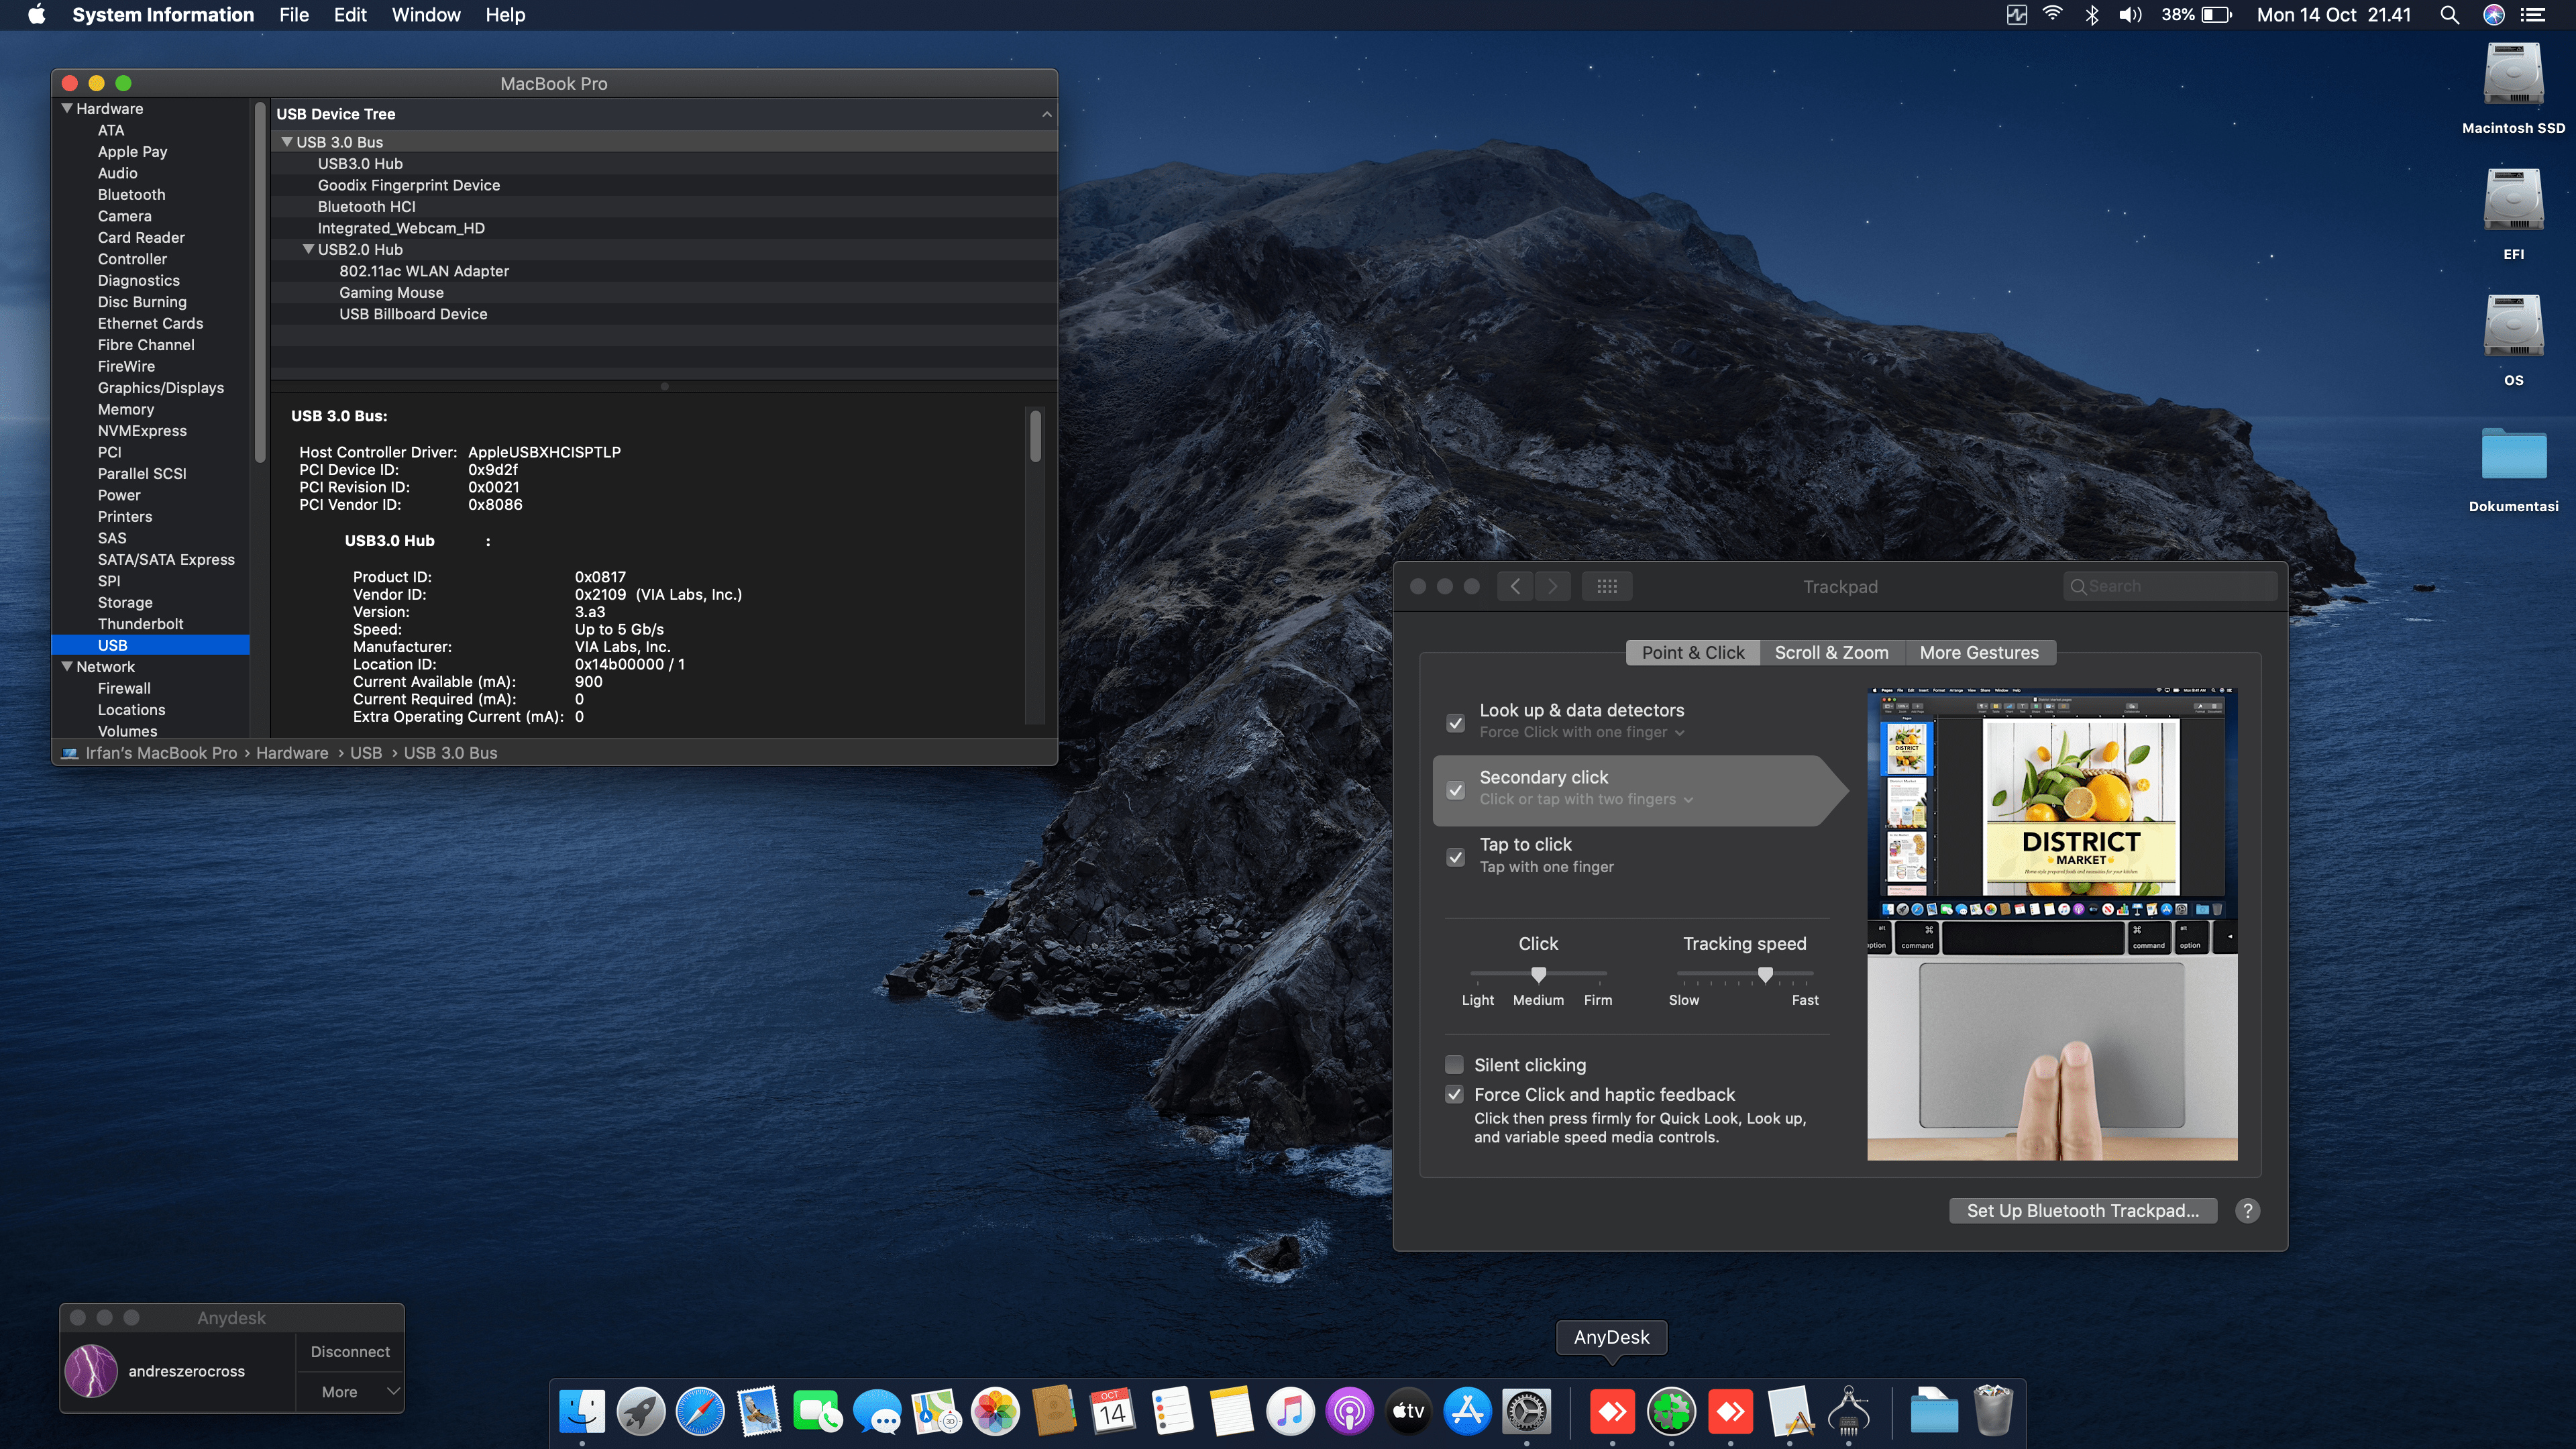This screenshot has height=1449, width=2576.
Task: Collapse the USB 3.0 Bus in device tree
Action: (x=288, y=141)
